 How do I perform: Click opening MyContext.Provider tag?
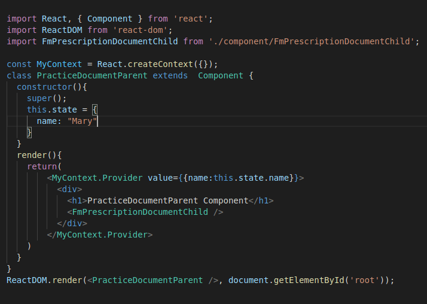click(x=94, y=178)
